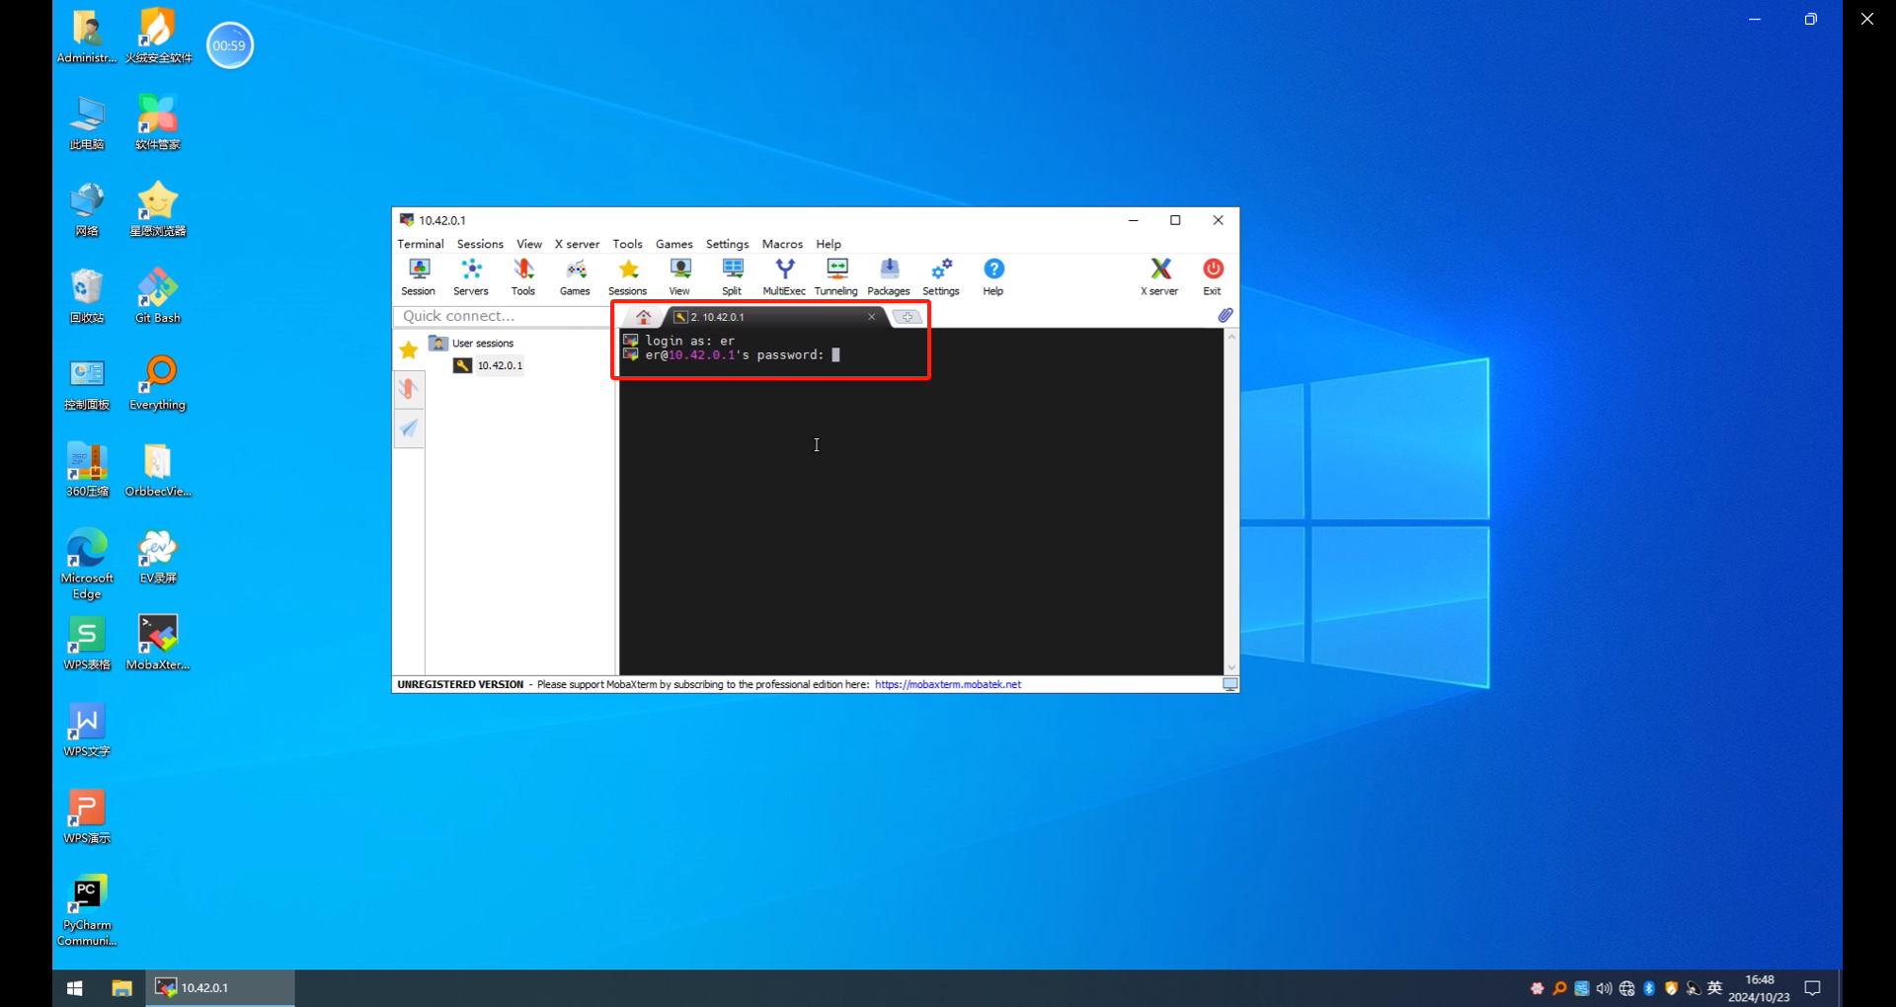Screen dimensions: 1896x1007
Task: Open a new Session from toolbar
Action: [x=419, y=276]
